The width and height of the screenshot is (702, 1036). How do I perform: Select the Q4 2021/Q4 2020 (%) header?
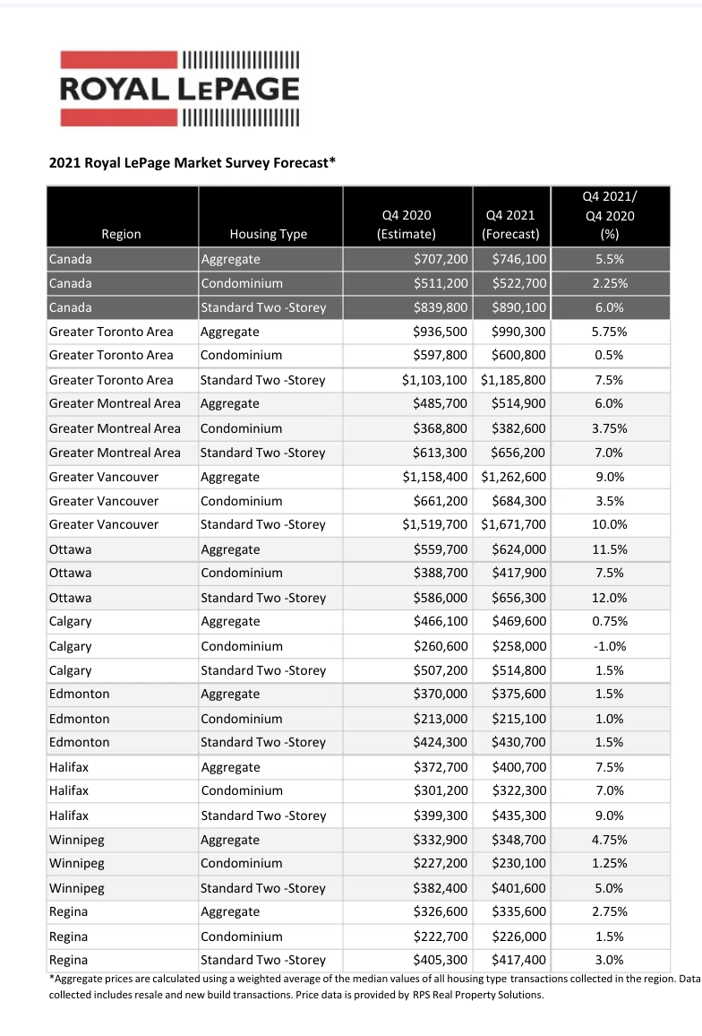(610, 215)
